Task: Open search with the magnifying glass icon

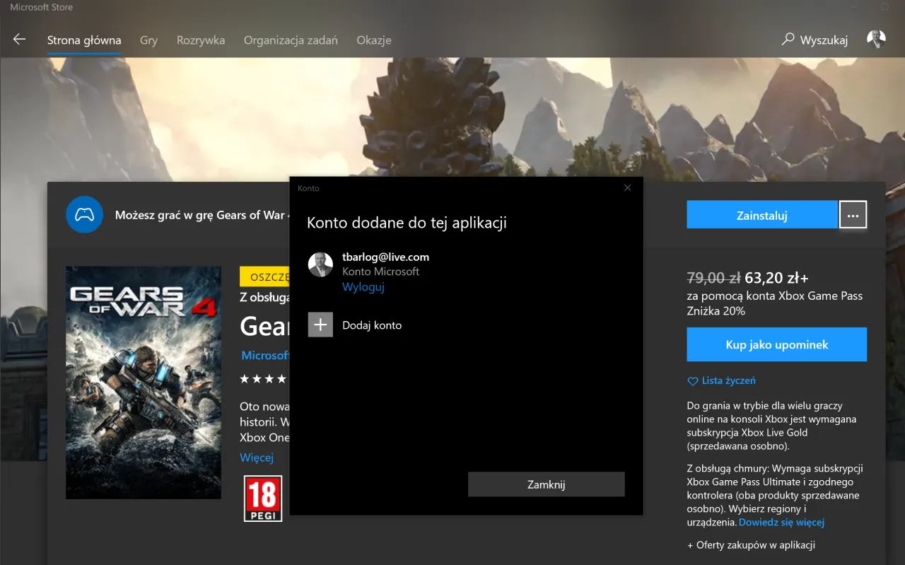Action: 787,40
